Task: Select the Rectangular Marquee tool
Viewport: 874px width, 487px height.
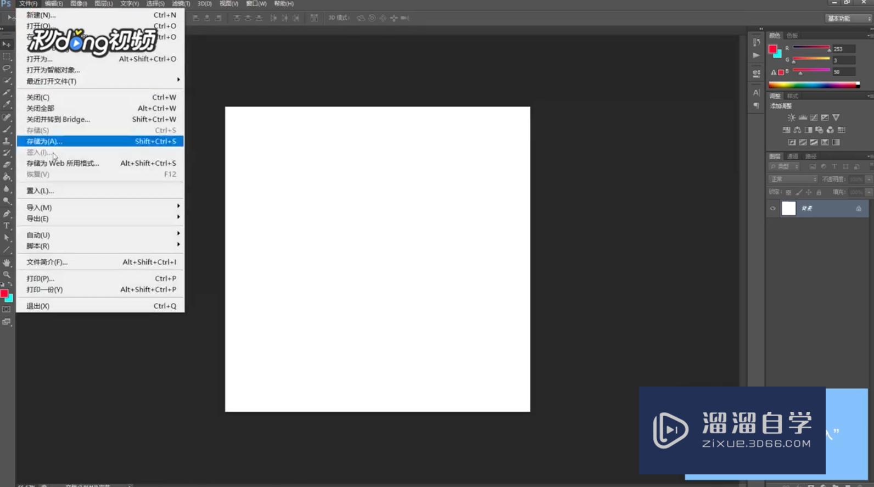Action: pos(7,56)
